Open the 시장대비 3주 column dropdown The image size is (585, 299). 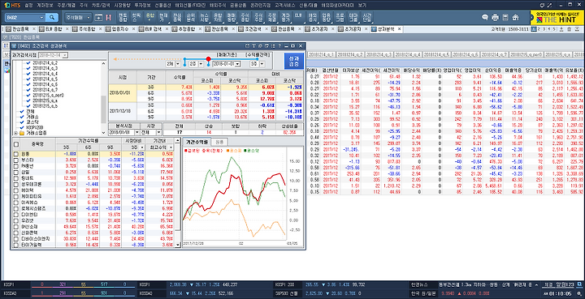[x=141, y=147]
